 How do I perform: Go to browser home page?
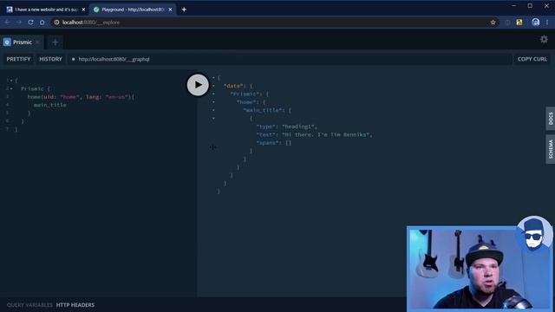click(x=42, y=23)
